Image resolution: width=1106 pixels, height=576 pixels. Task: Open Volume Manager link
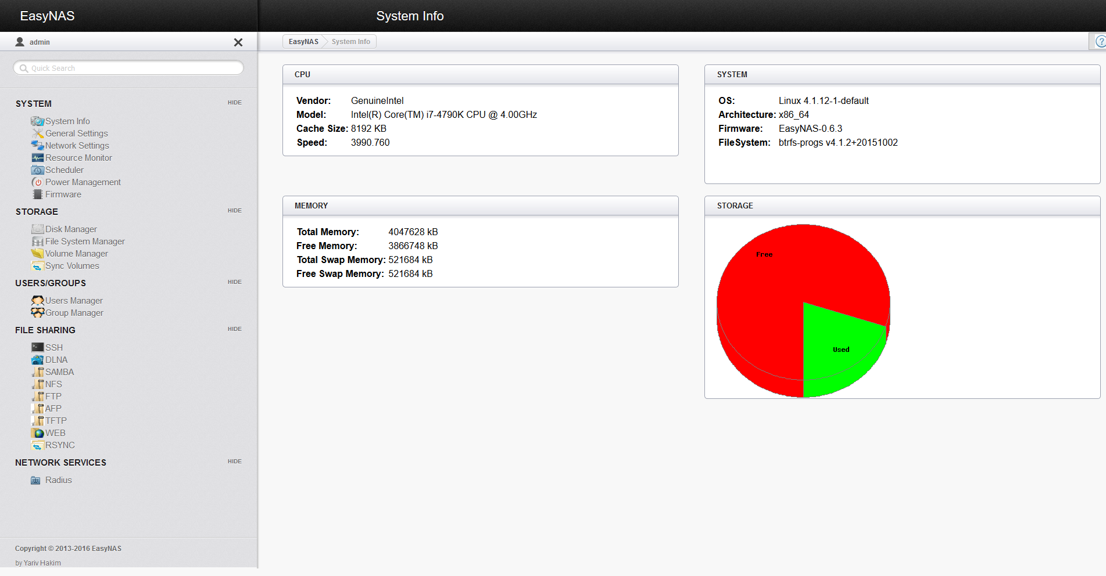(77, 254)
